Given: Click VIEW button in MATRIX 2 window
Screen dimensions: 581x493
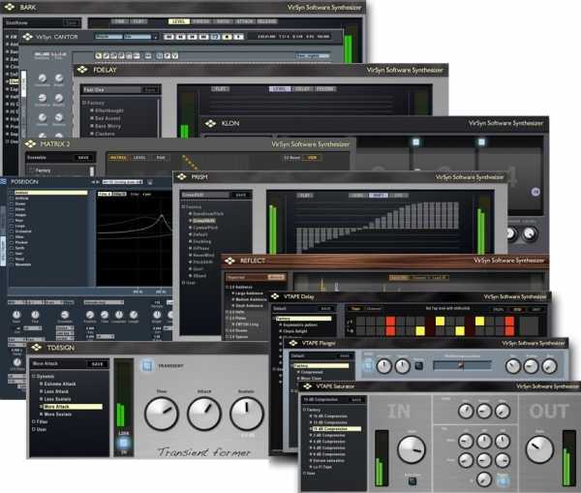Looking at the screenshot, I should point(312,158).
